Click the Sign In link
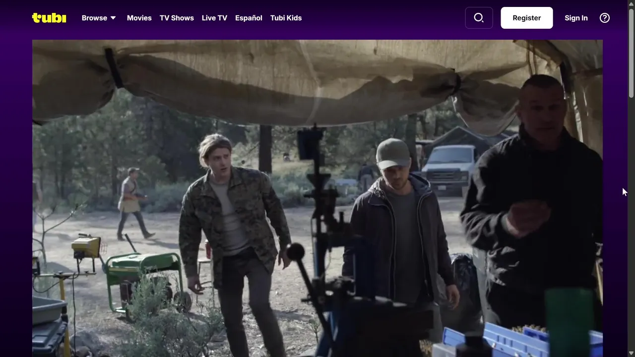The image size is (635, 357). 576,18
